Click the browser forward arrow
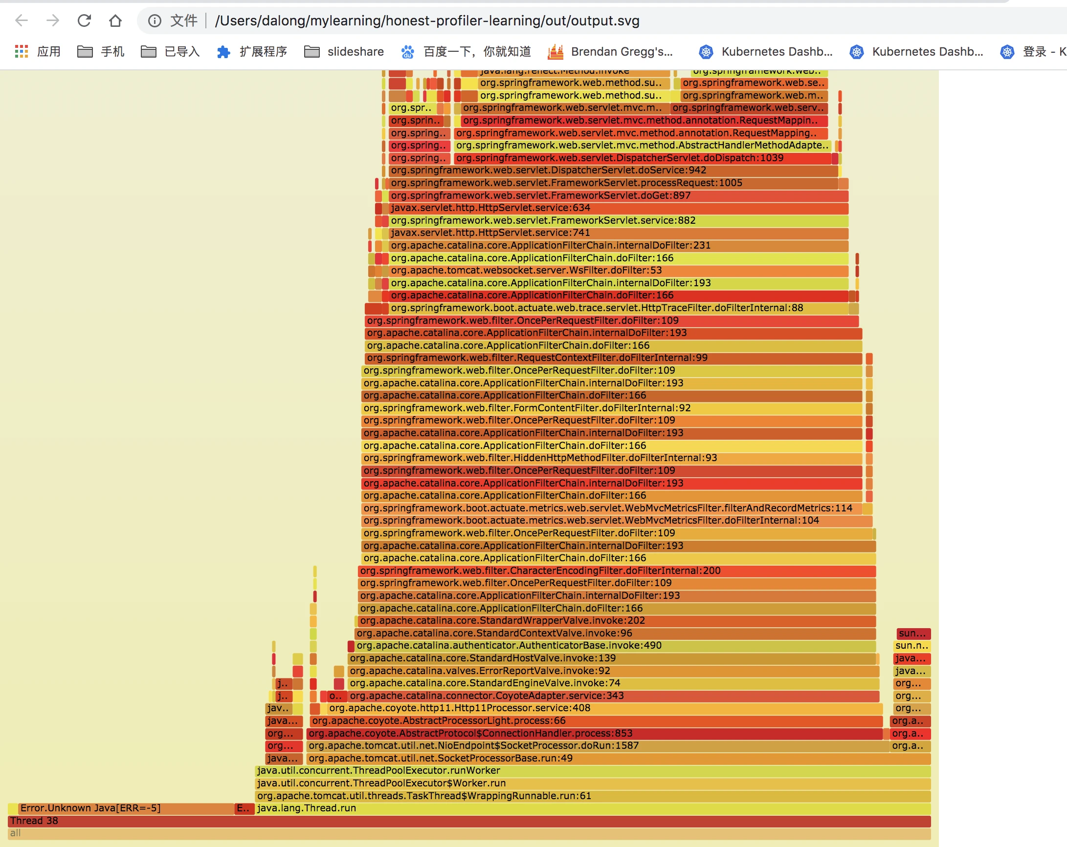This screenshot has width=1067, height=847. point(52,21)
